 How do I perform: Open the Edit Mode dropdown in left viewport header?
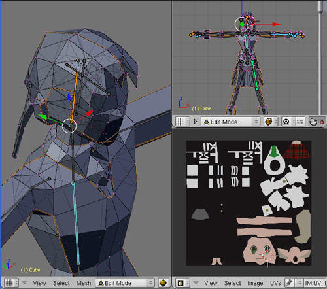tap(125, 283)
